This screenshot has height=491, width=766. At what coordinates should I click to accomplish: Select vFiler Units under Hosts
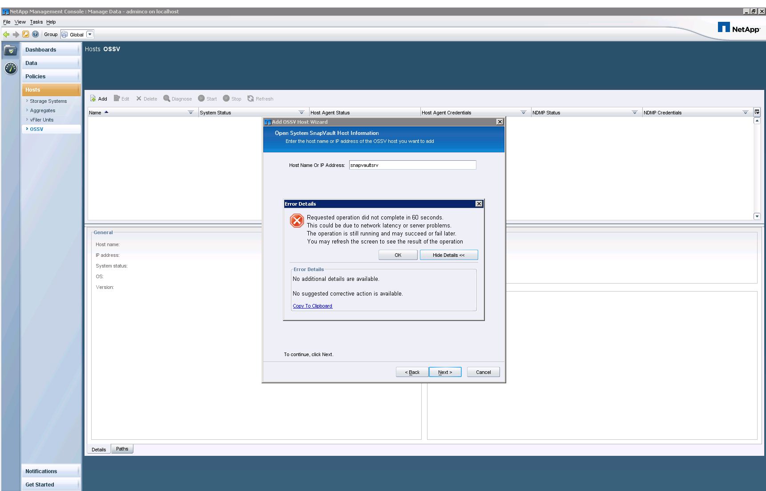pos(42,120)
